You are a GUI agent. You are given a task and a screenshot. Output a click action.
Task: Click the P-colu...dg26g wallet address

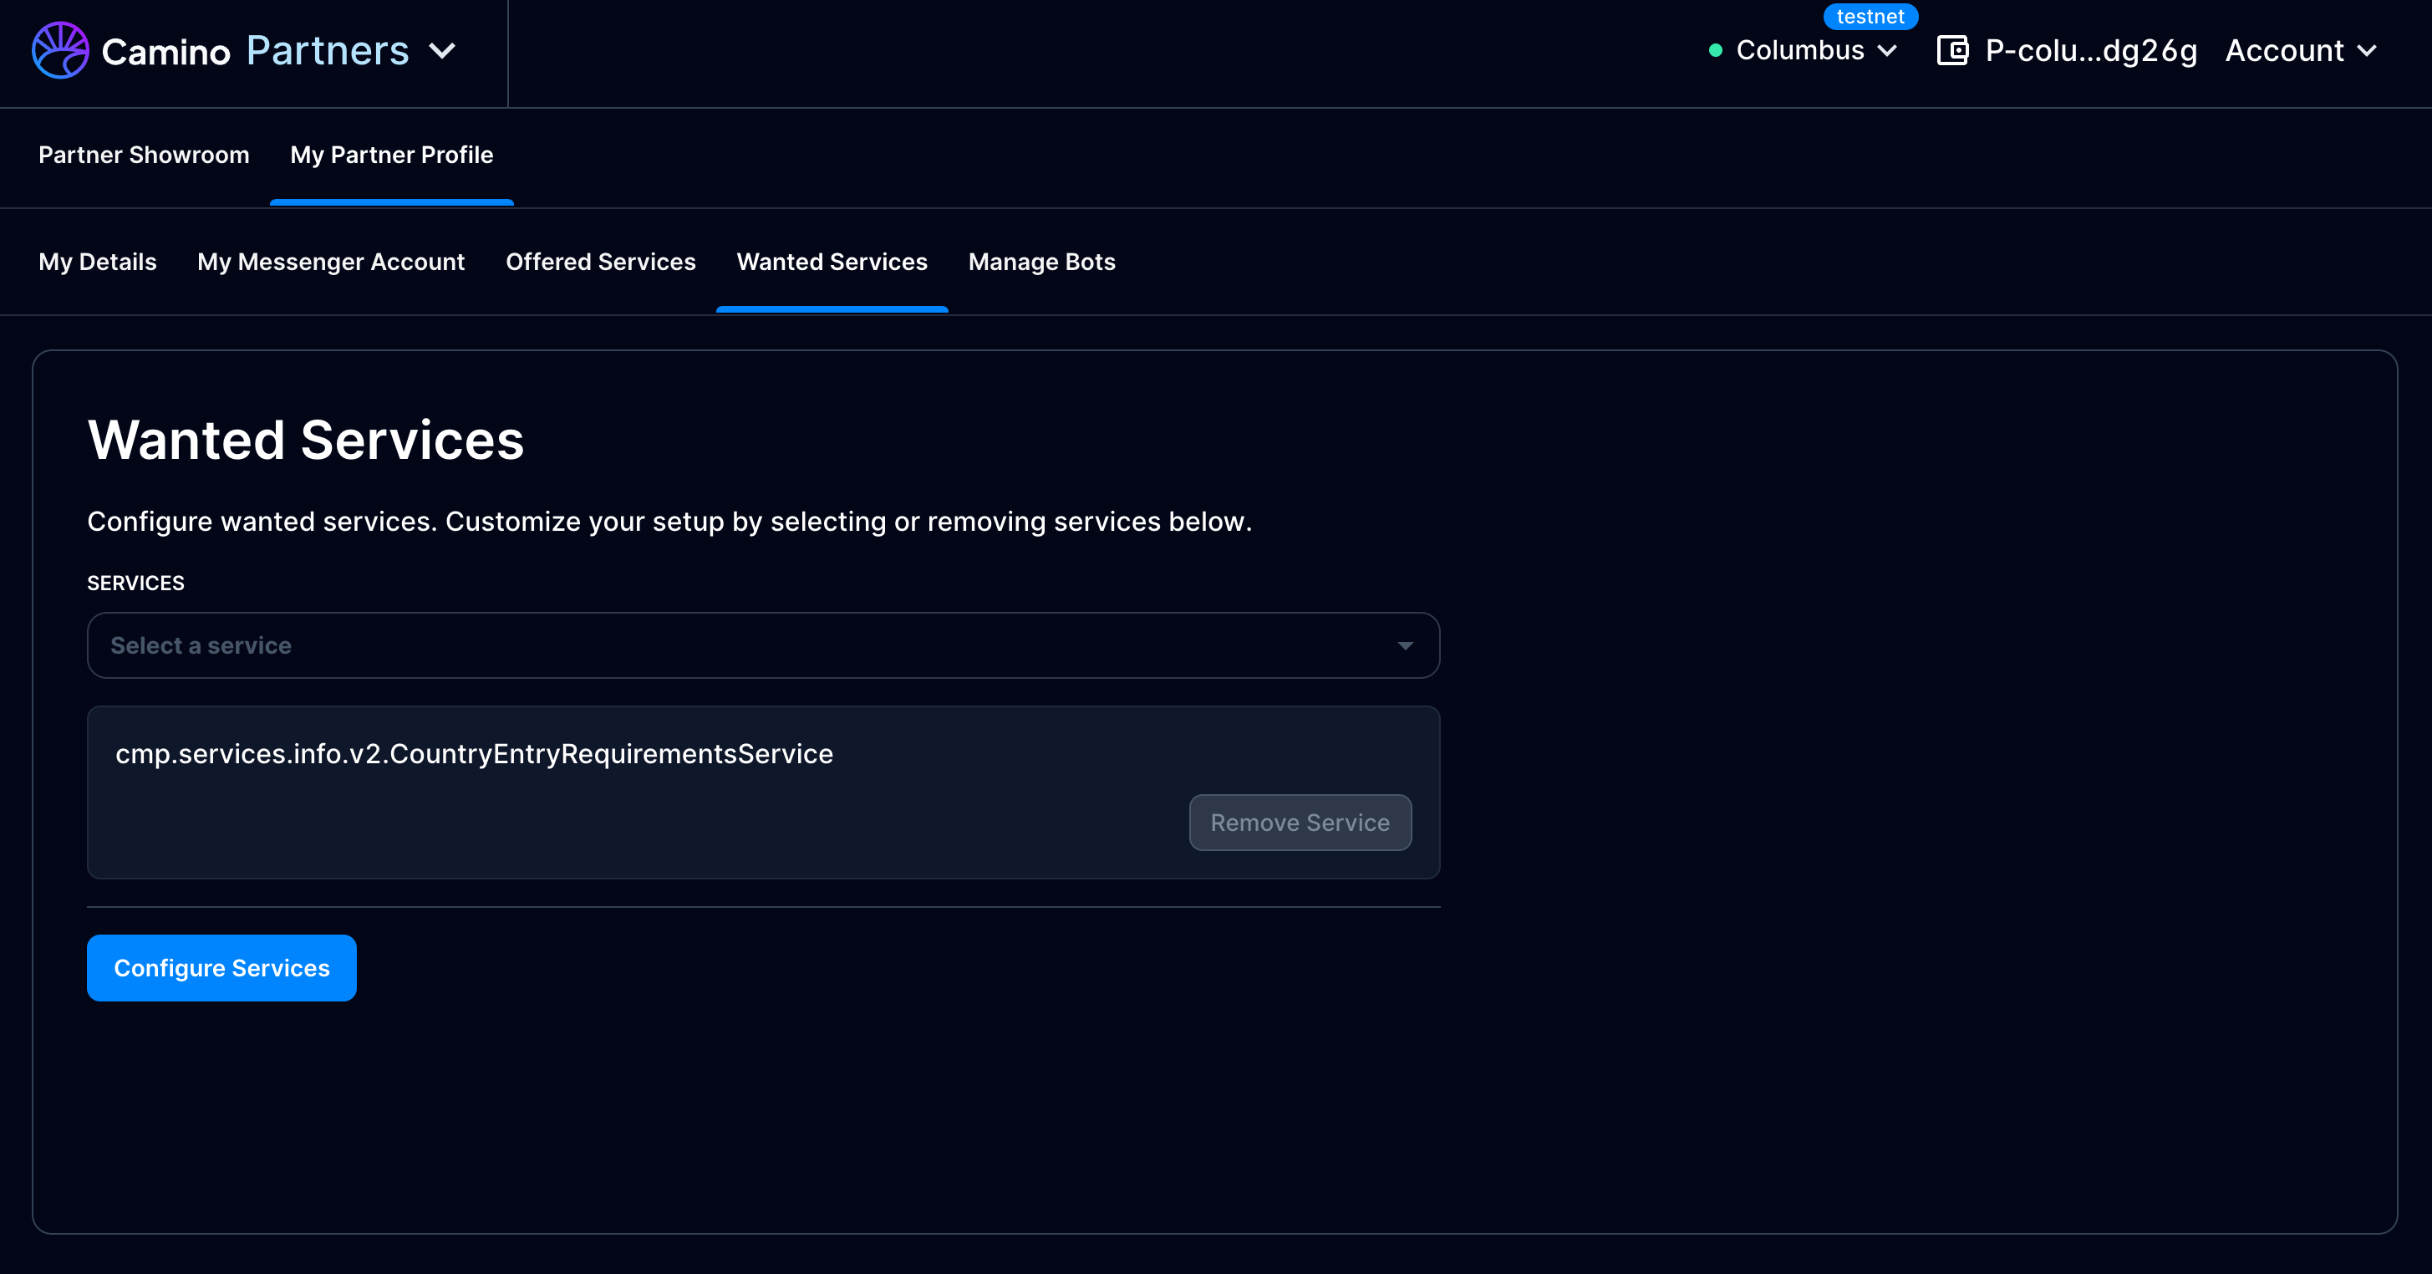[x=2090, y=50]
